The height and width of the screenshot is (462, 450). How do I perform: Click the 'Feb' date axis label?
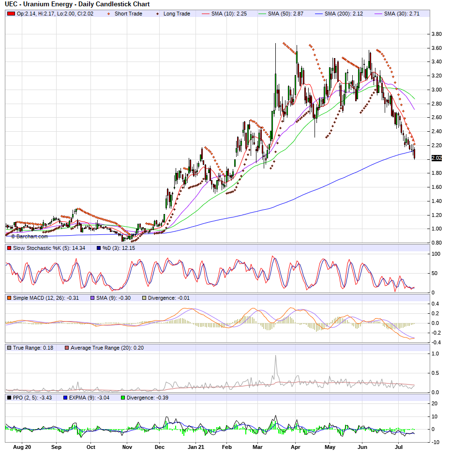coord(226,447)
